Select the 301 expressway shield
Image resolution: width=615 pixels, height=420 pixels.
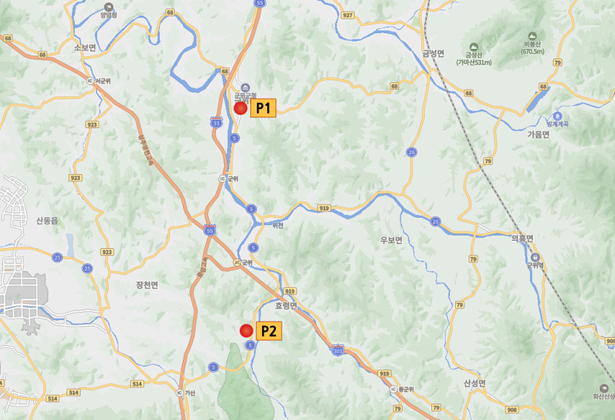tap(337, 349)
